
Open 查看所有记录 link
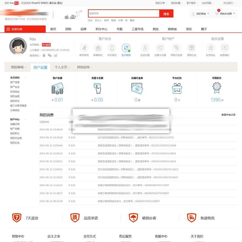click(x=228, y=115)
